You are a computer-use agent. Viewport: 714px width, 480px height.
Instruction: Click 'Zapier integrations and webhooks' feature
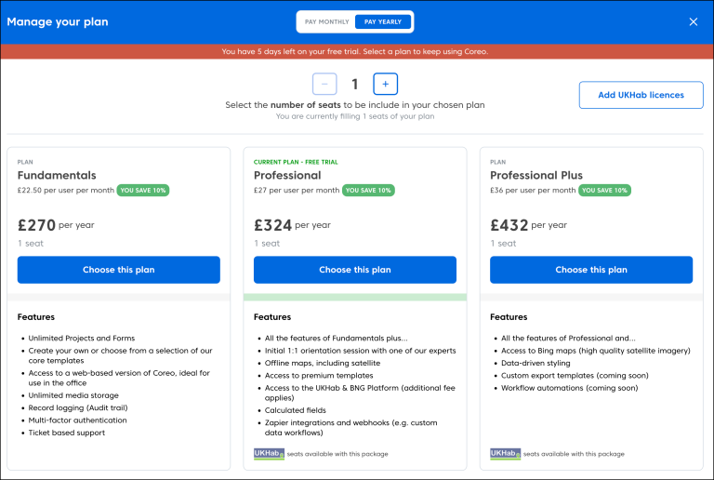[351, 428]
